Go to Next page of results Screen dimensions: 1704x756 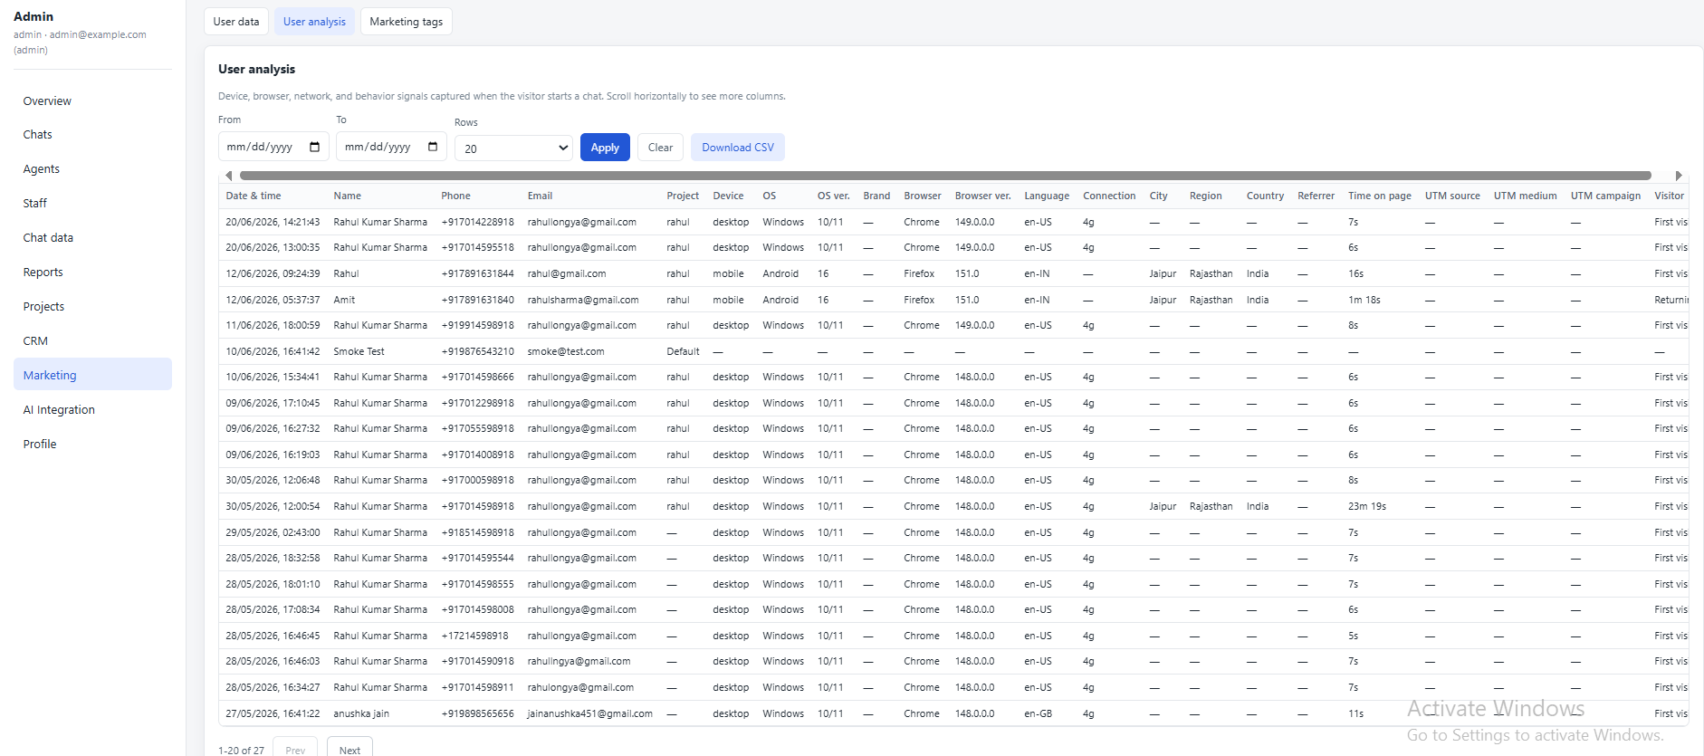click(349, 749)
